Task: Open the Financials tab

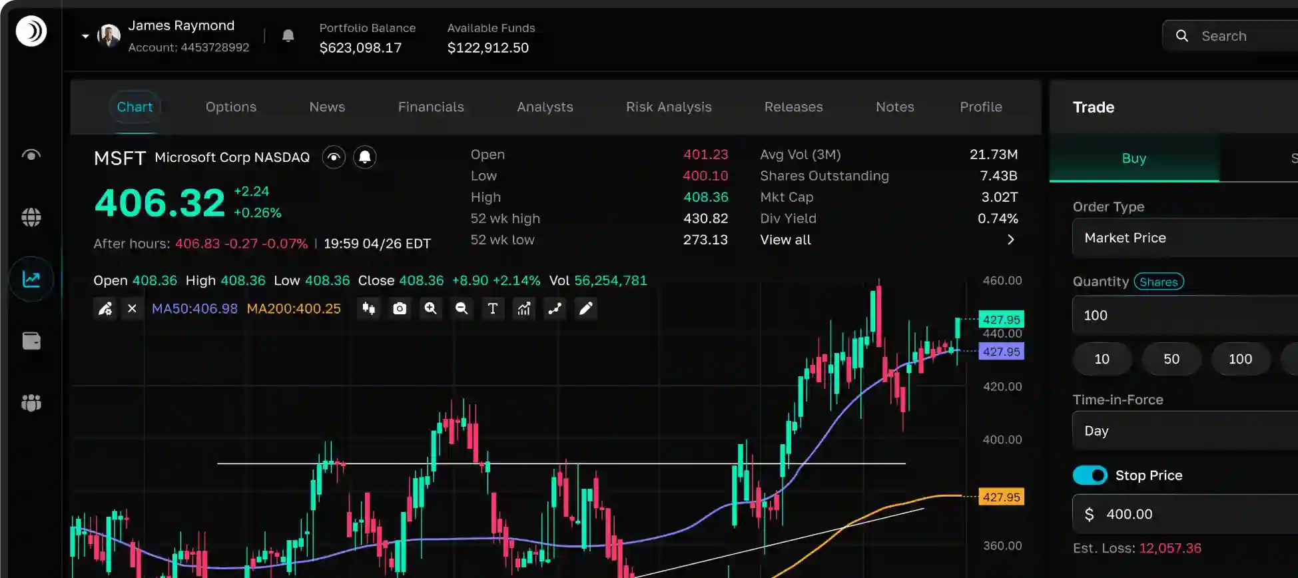Action: pyautogui.click(x=431, y=107)
